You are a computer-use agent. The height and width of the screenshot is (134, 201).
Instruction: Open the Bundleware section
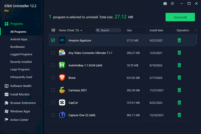click(17, 47)
